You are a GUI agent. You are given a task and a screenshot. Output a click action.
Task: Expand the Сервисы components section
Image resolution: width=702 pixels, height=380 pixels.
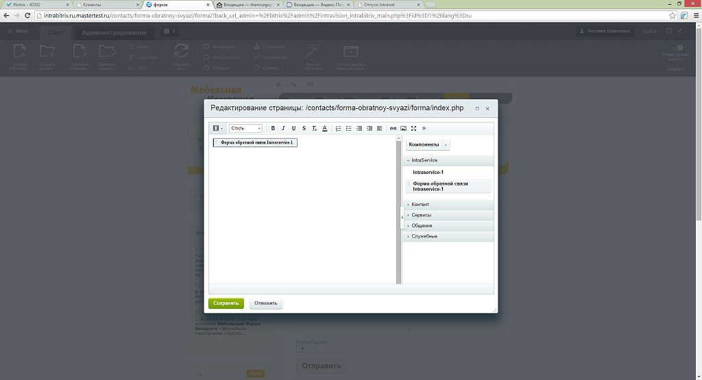click(421, 215)
